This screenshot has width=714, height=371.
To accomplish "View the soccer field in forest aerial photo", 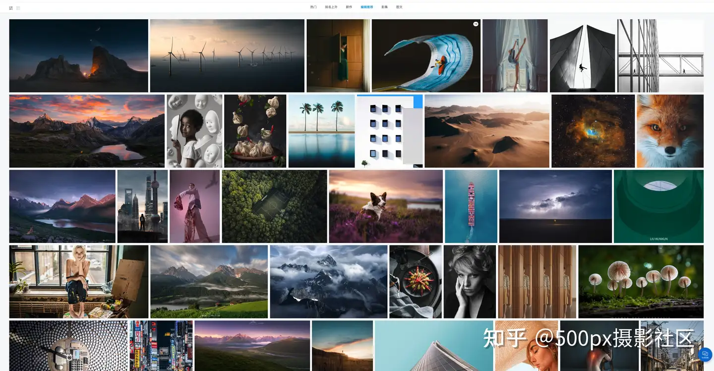I will tap(274, 206).
